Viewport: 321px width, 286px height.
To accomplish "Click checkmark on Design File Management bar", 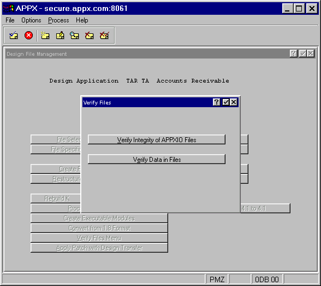I will (302, 54).
